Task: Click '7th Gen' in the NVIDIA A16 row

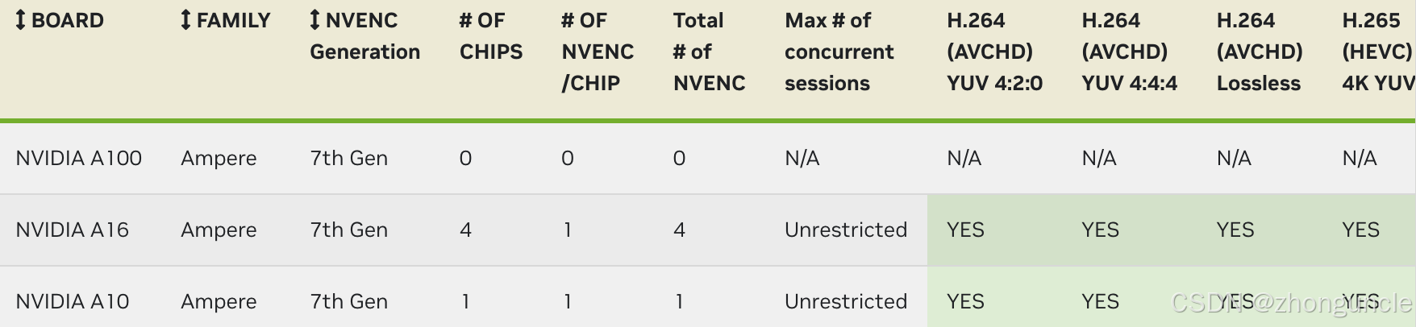Action: point(348,230)
